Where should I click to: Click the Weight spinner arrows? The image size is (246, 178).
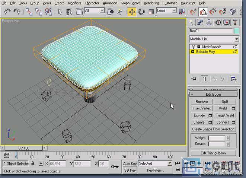pyautogui.click(x=228, y=138)
